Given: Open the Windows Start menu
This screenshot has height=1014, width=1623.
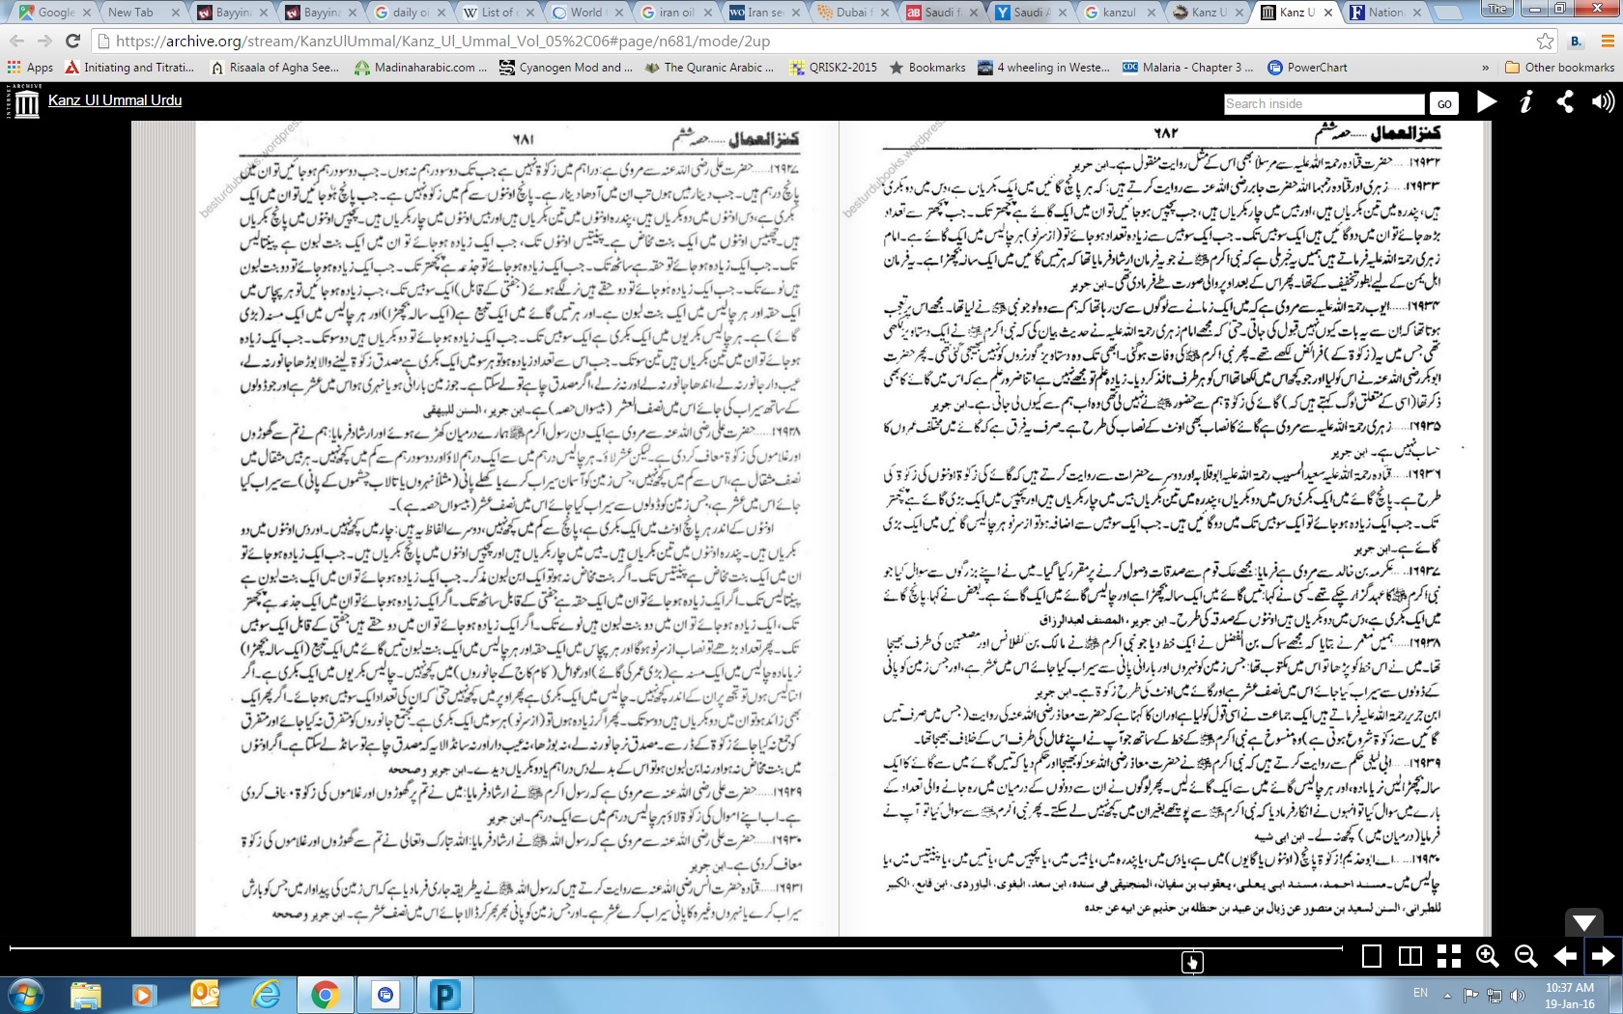Looking at the screenshot, I should 26,994.
